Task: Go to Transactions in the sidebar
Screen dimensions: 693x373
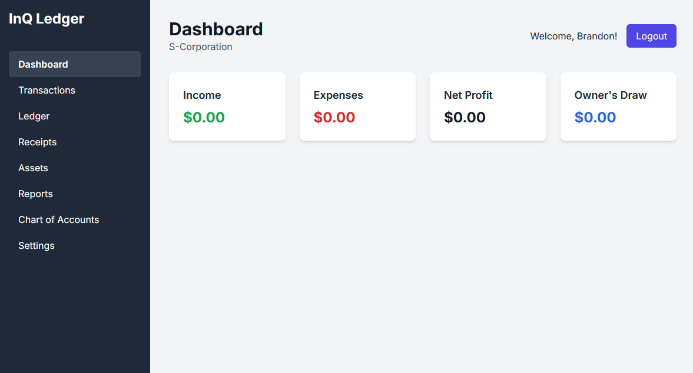Action: click(x=47, y=90)
